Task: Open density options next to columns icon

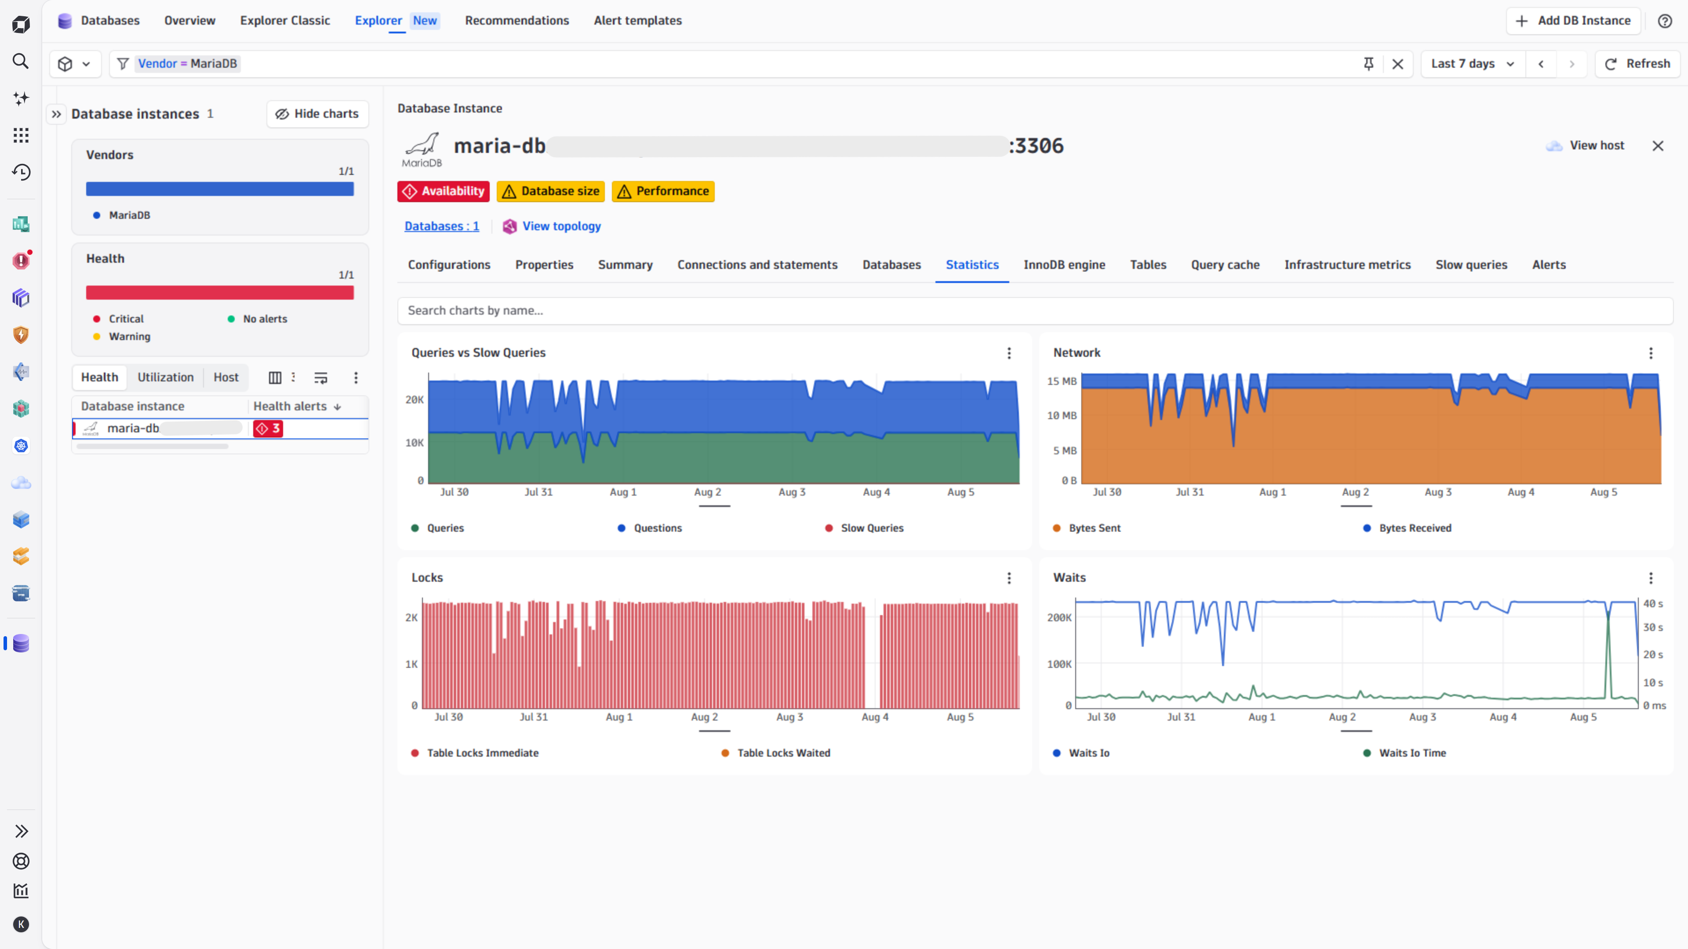Action: tap(294, 377)
